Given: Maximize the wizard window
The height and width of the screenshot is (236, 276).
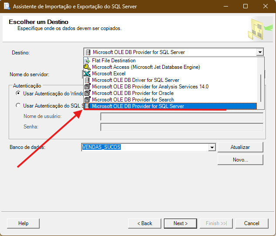Looking at the screenshot, I should point(245,7).
